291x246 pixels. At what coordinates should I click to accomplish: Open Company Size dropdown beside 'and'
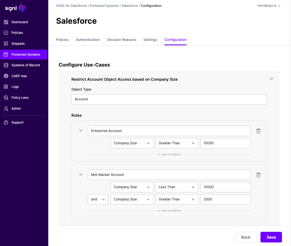click(x=132, y=199)
